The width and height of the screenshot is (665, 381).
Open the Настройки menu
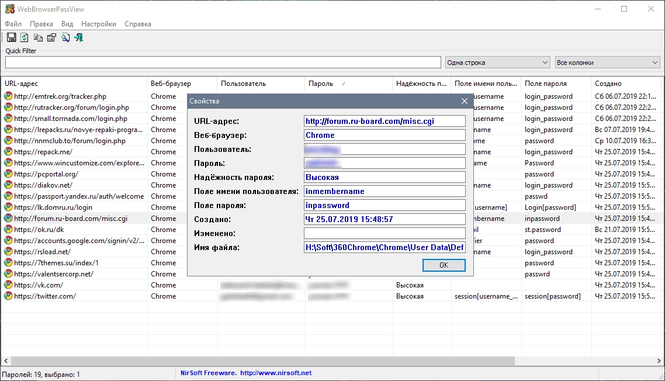(x=98, y=24)
